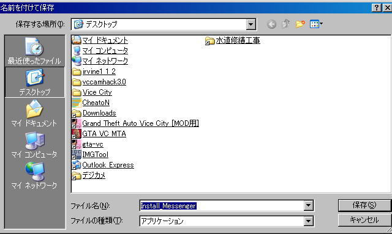Screen dimensions: 392x234
Task: Select マイ ドキュメント icon in file list
Action: coord(77,40)
